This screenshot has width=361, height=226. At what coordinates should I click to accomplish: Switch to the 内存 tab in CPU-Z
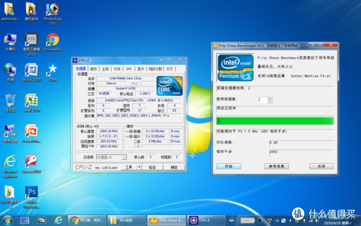(117, 69)
